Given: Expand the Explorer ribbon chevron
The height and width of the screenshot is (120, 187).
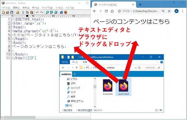Looking at the screenshot, I should (x=157, y=62).
